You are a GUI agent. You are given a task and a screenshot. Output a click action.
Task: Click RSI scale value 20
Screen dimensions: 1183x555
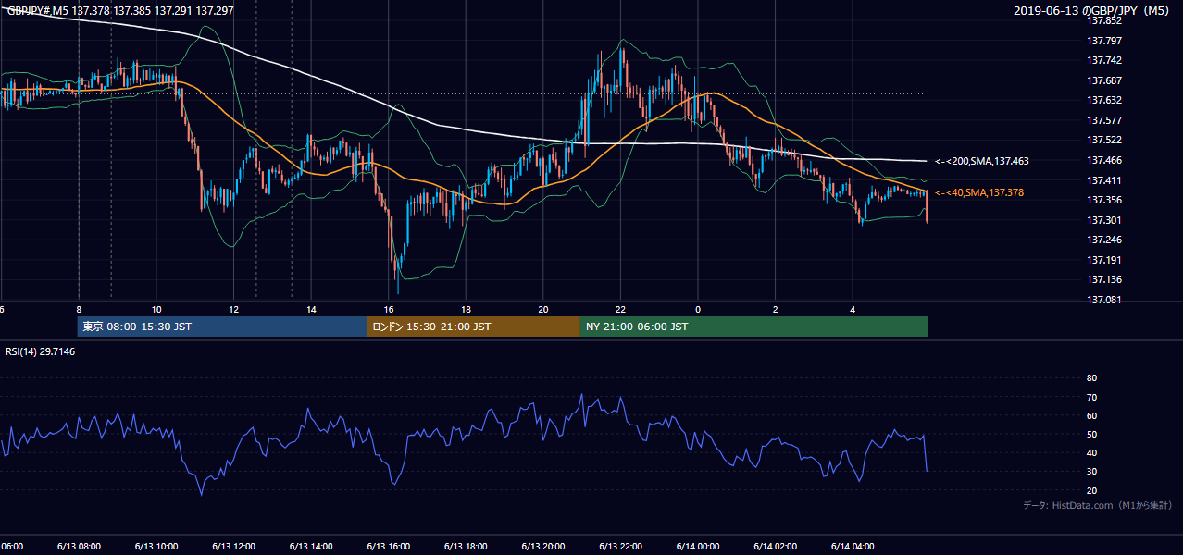1091,490
